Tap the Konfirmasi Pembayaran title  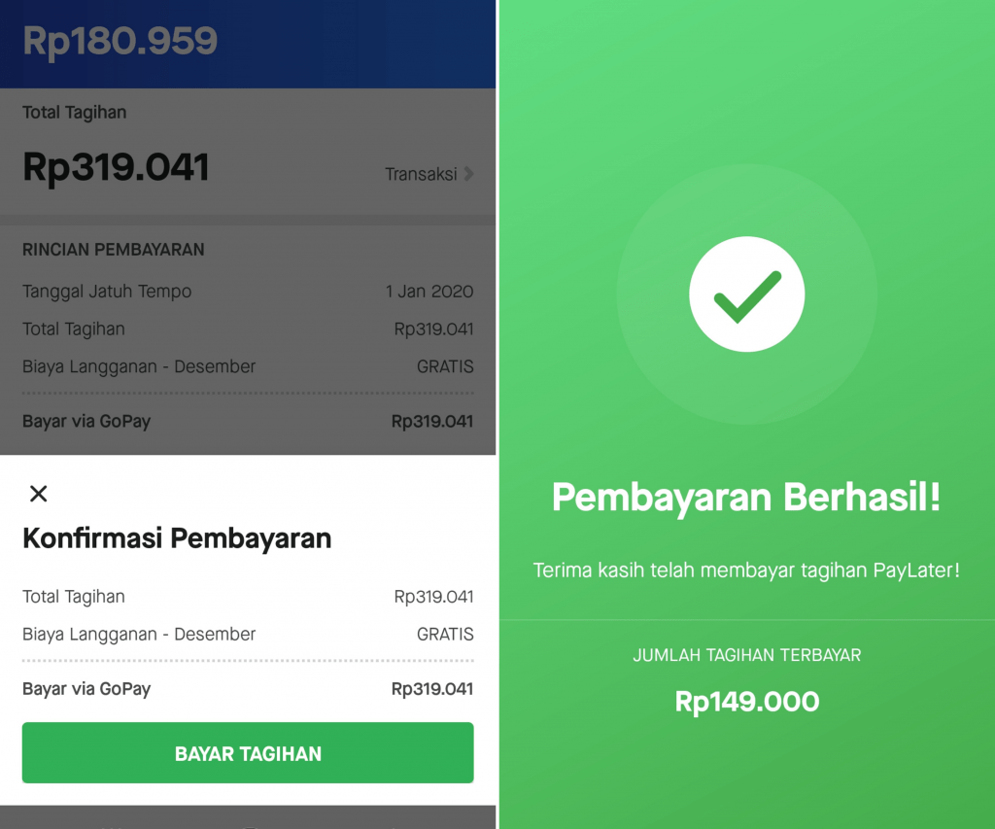point(176,538)
